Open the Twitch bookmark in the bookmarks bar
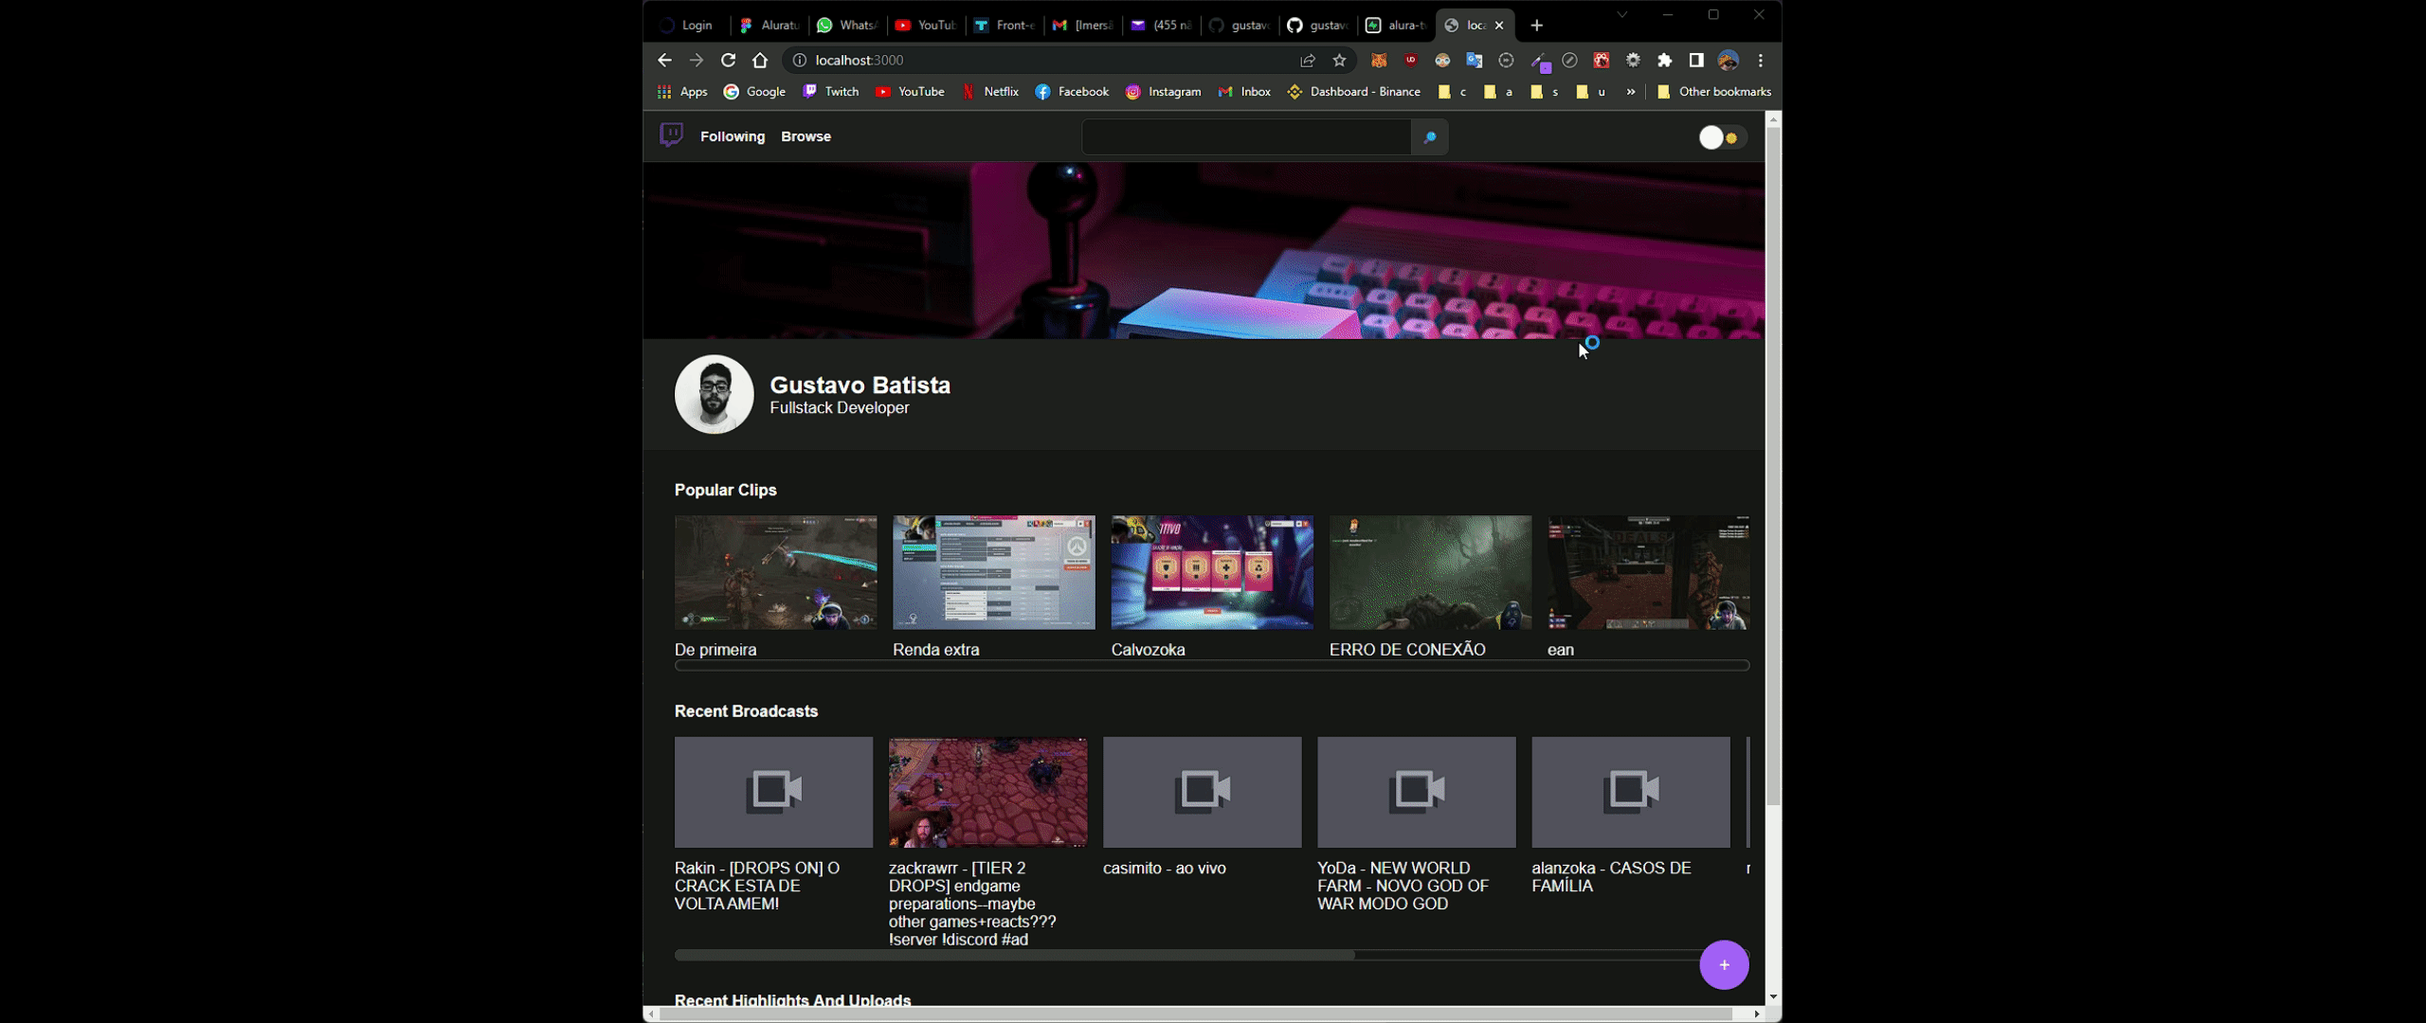The image size is (2426, 1023). [x=831, y=92]
